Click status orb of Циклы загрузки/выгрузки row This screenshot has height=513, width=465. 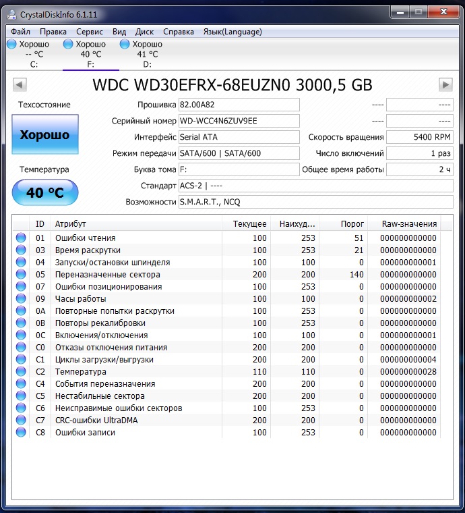tap(21, 359)
